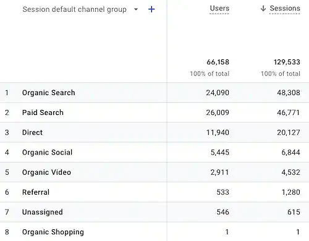This screenshot has width=309, height=241.
Task: Click the total Users value 66,158
Action: pyautogui.click(x=218, y=62)
